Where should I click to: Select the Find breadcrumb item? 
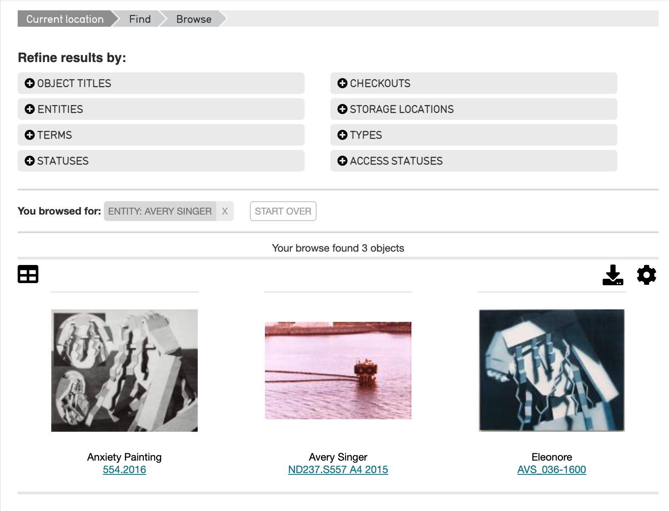click(x=140, y=19)
